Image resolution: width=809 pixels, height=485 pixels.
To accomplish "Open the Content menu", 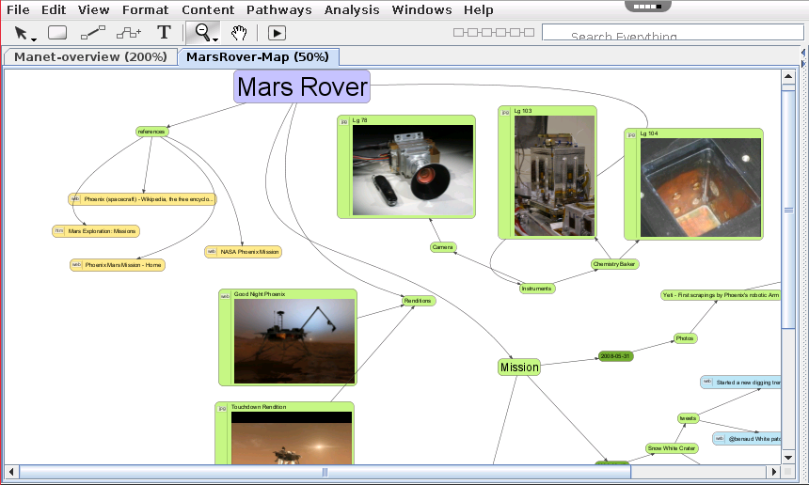I will pos(208,9).
